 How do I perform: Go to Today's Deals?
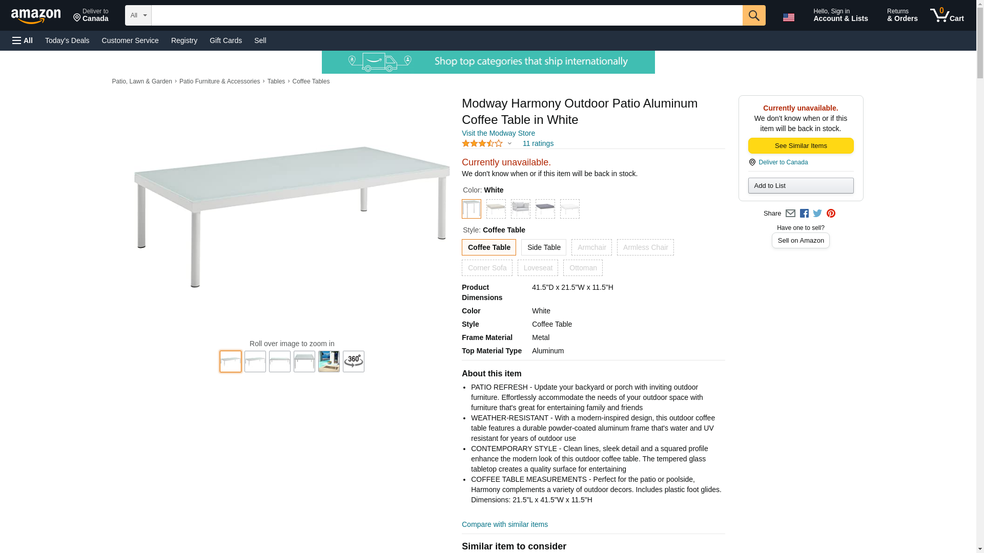pos(67,40)
